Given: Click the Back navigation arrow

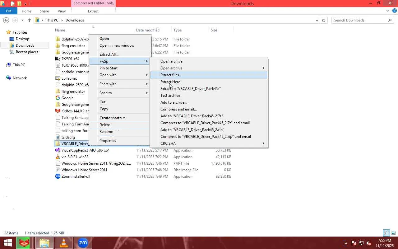Looking at the screenshot, I should point(6,20).
